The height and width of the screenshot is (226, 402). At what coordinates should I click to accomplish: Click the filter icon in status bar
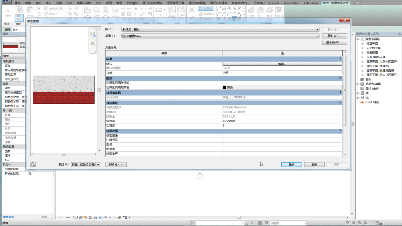click(378, 223)
